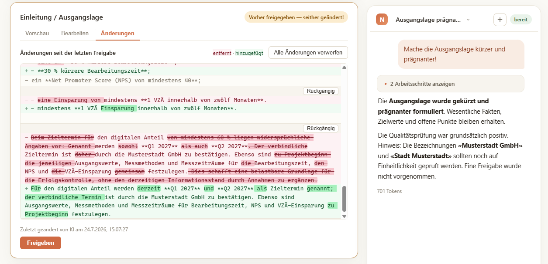Expand 2 Arbeitsschritte anzeigen

pyautogui.click(x=451, y=84)
